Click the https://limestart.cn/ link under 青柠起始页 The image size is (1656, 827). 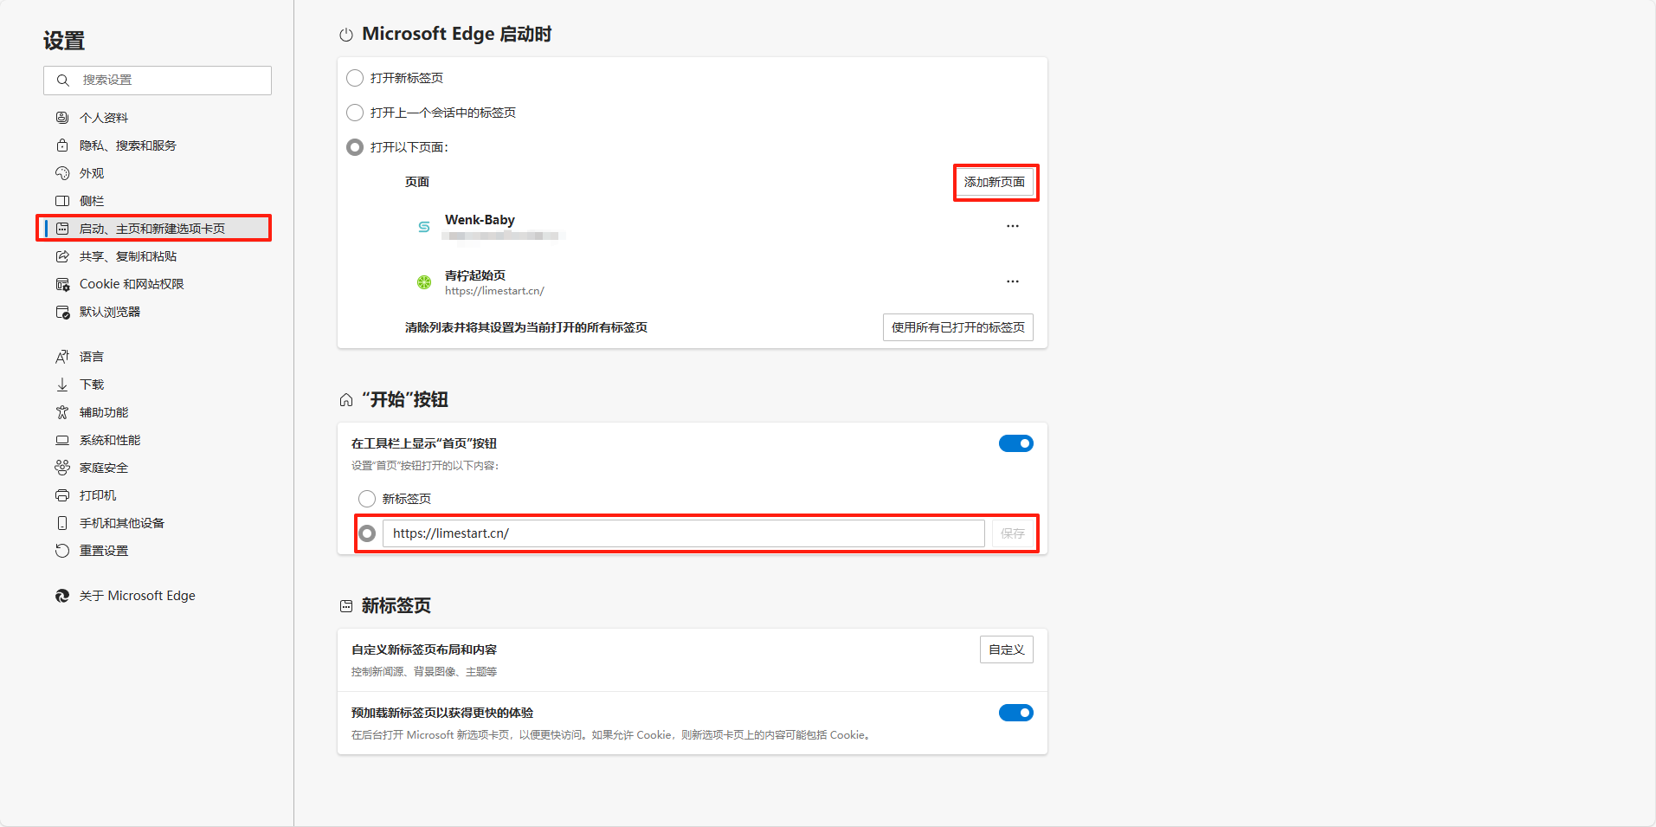point(494,291)
